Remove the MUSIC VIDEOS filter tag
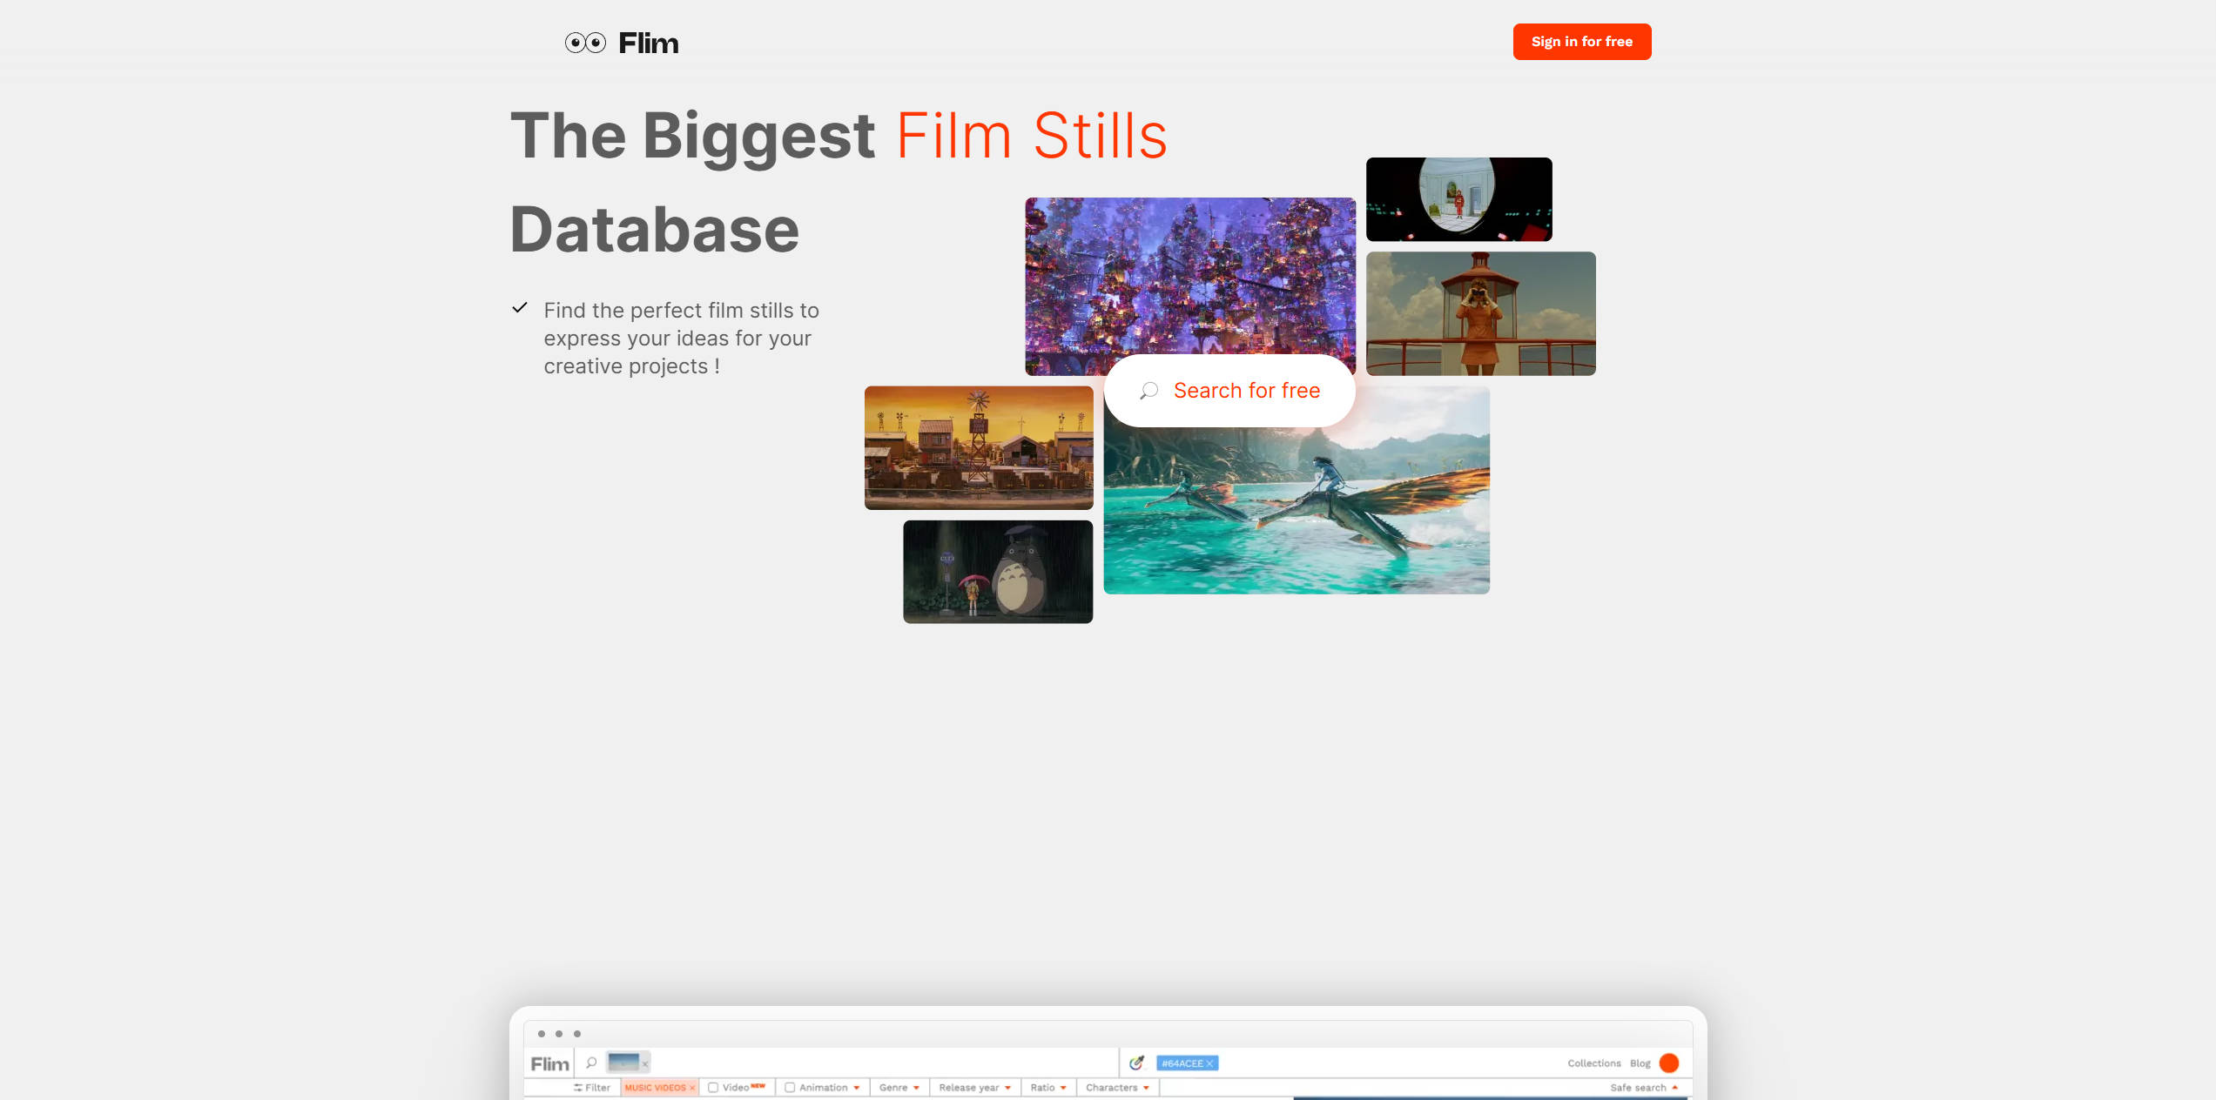 692,1088
